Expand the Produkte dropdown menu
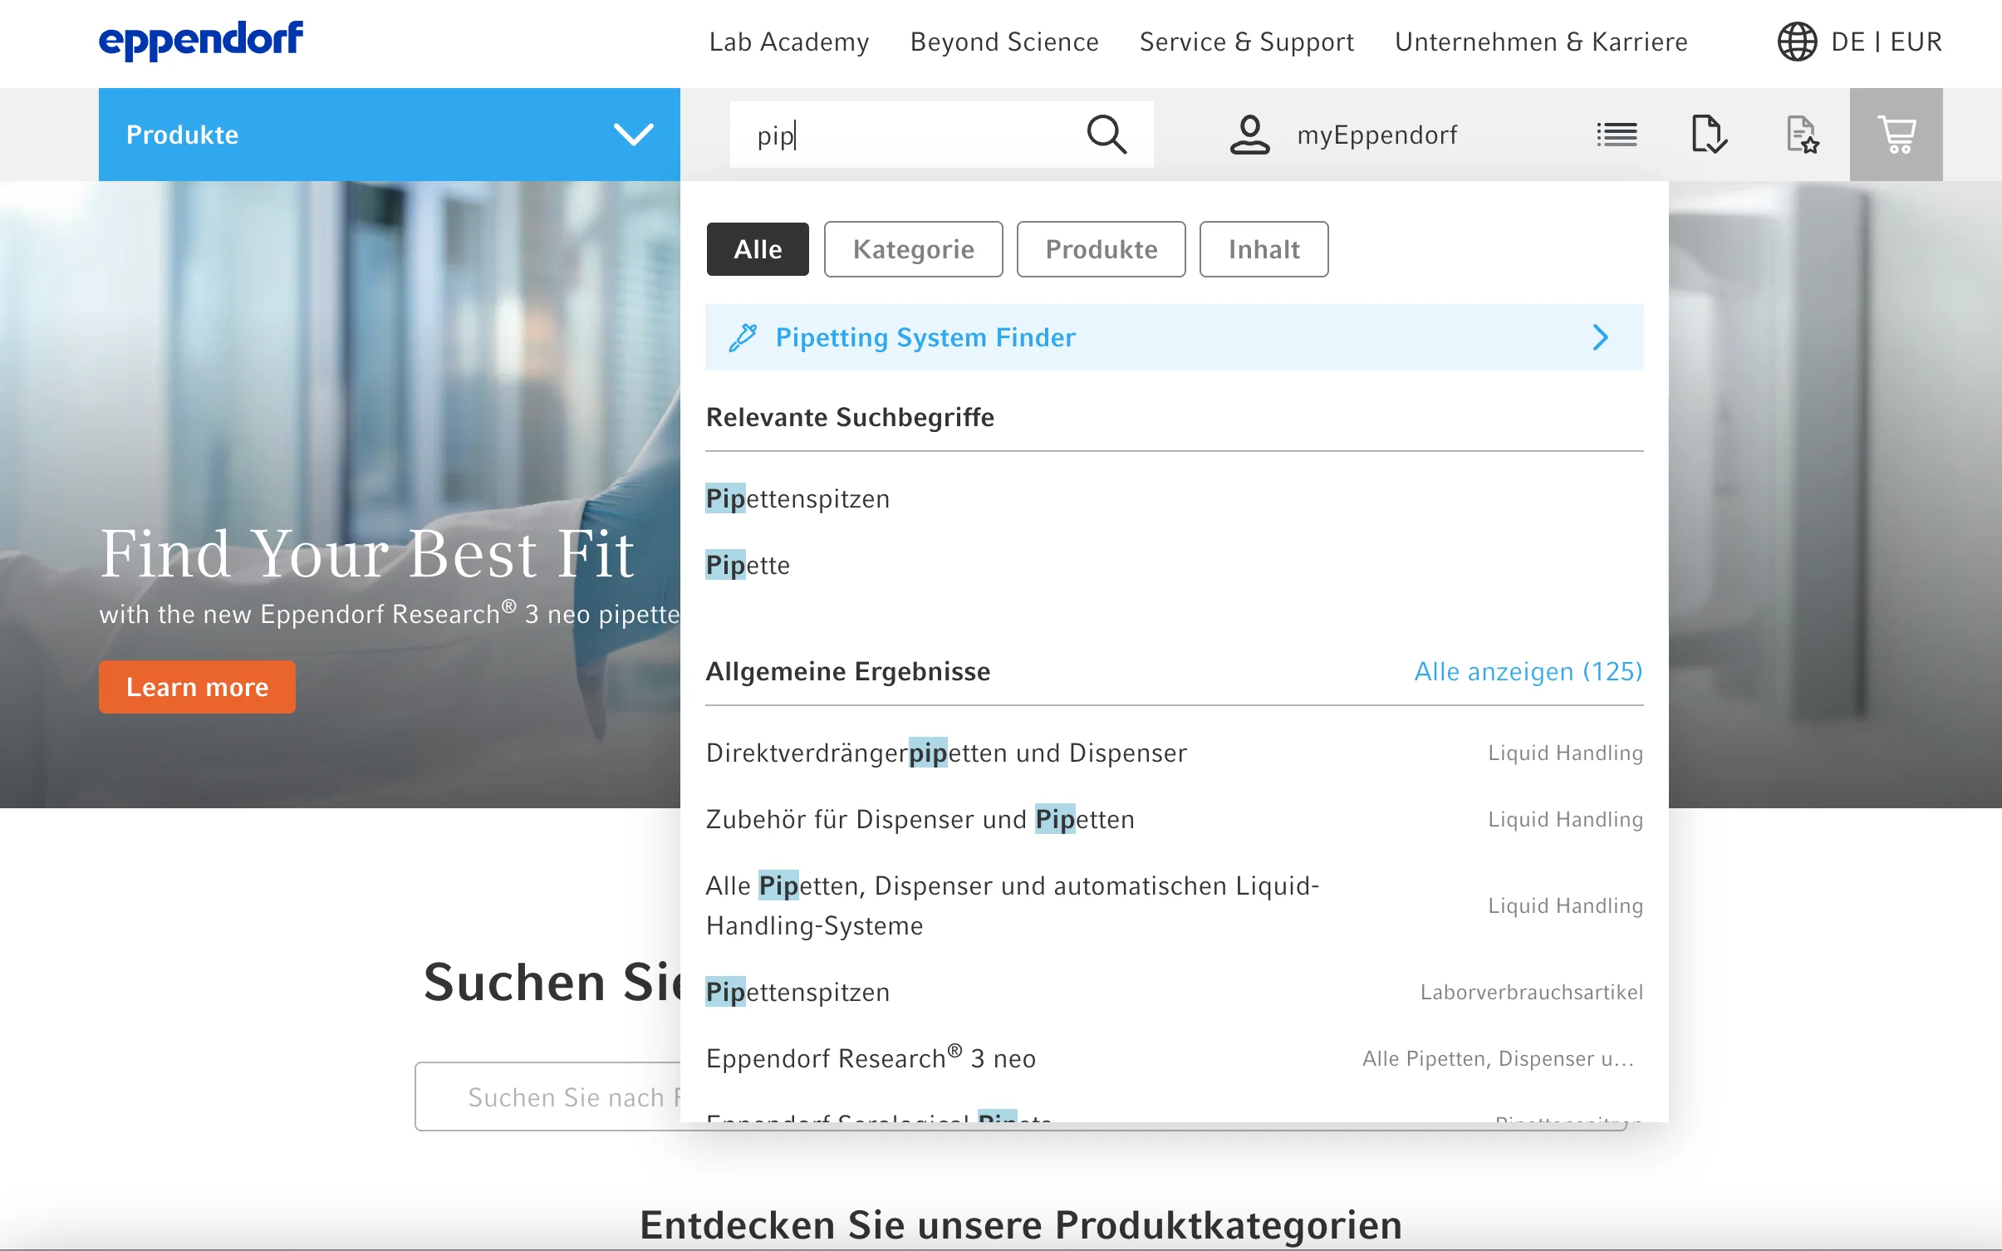 [x=389, y=135]
